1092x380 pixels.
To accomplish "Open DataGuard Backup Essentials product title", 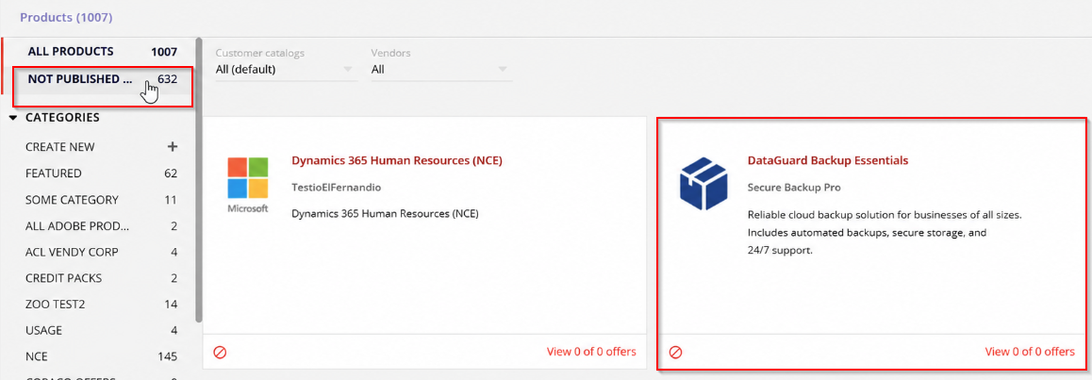I will [x=827, y=160].
